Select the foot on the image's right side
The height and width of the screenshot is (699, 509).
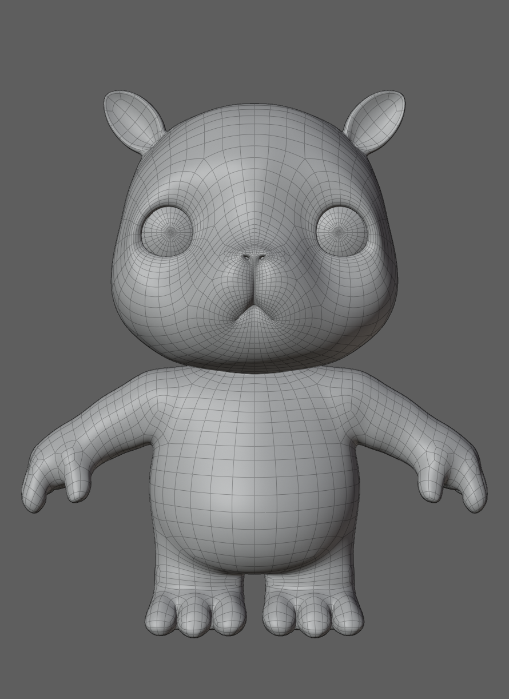(x=313, y=612)
